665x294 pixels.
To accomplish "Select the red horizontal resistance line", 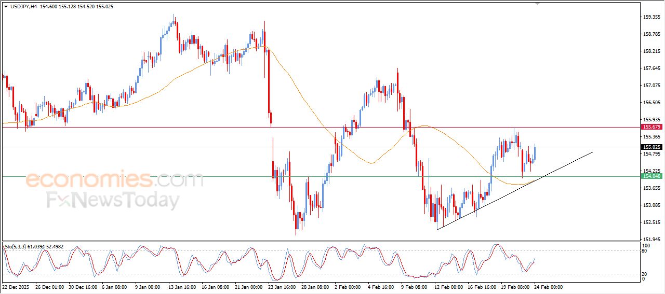I will click(208, 127).
